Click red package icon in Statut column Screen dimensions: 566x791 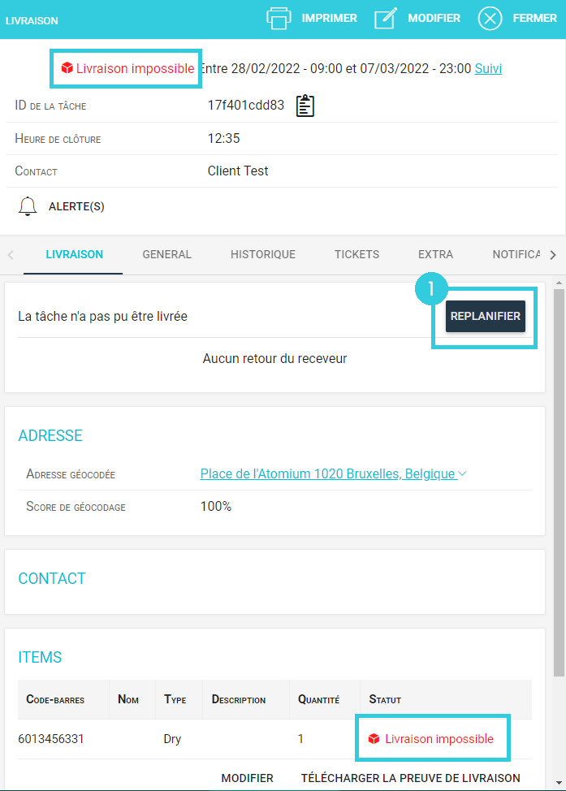click(374, 739)
